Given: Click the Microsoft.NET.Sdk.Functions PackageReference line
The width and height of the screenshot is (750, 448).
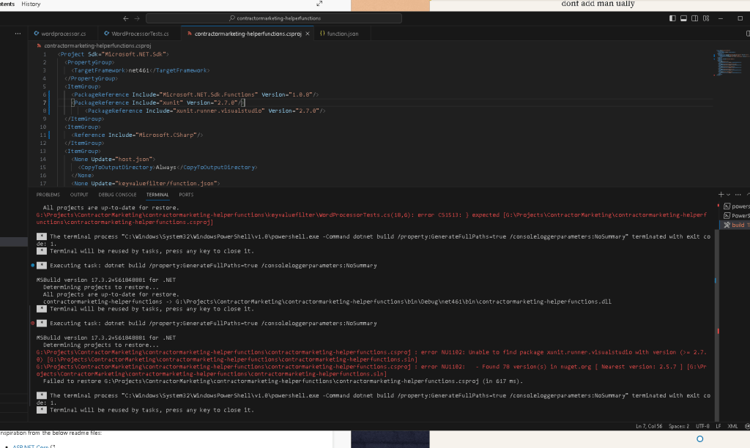Looking at the screenshot, I should [195, 94].
